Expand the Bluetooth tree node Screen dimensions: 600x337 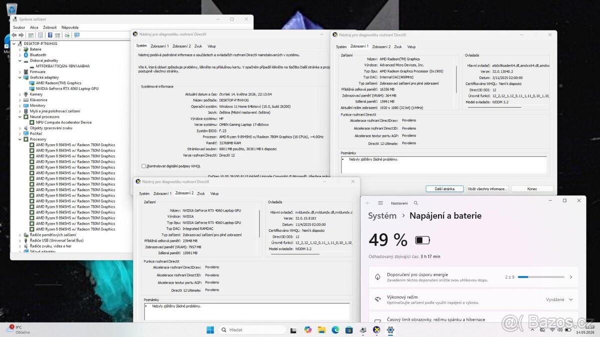pyautogui.click(x=20, y=55)
